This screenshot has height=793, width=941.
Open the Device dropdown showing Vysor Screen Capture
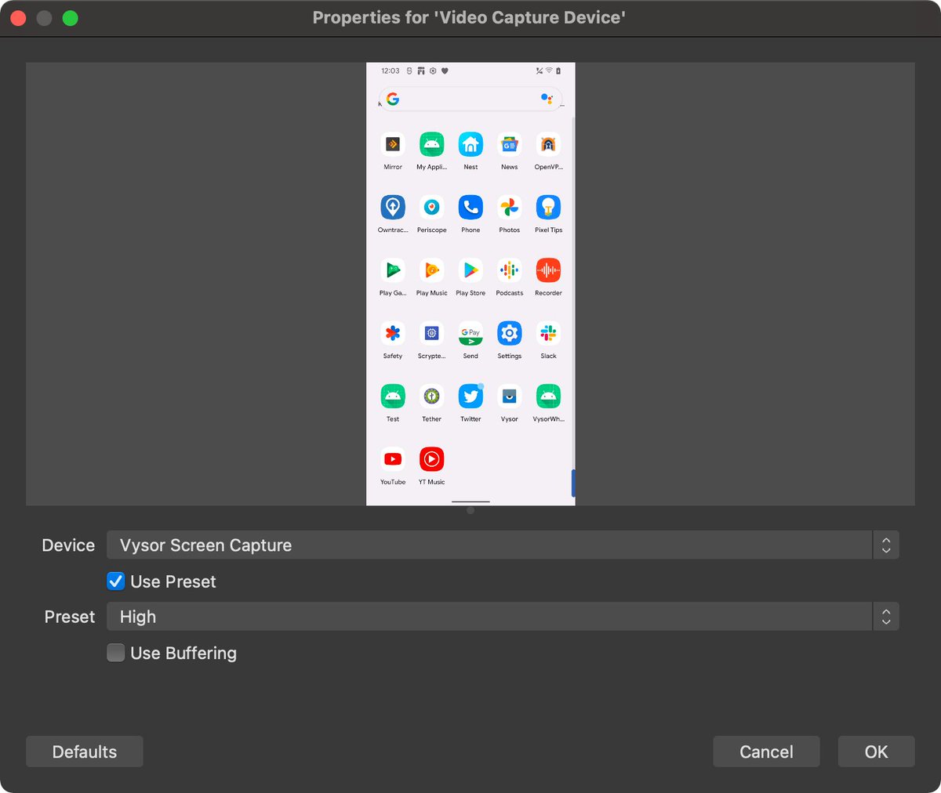click(503, 545)
